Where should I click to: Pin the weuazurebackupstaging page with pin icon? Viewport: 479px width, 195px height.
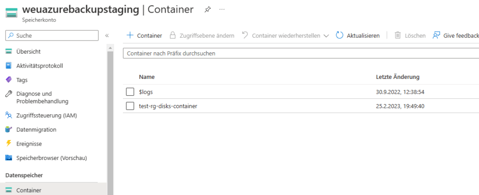click(x=207, y=10)
